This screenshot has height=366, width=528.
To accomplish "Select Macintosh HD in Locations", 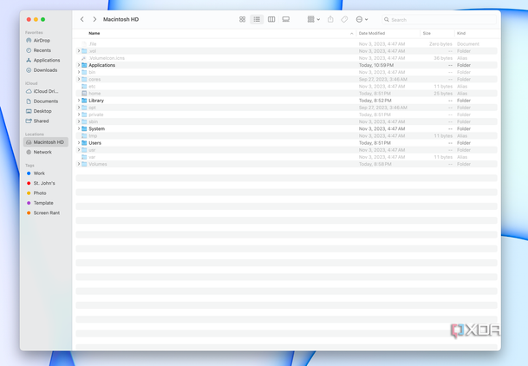I will tap(46, 142).
